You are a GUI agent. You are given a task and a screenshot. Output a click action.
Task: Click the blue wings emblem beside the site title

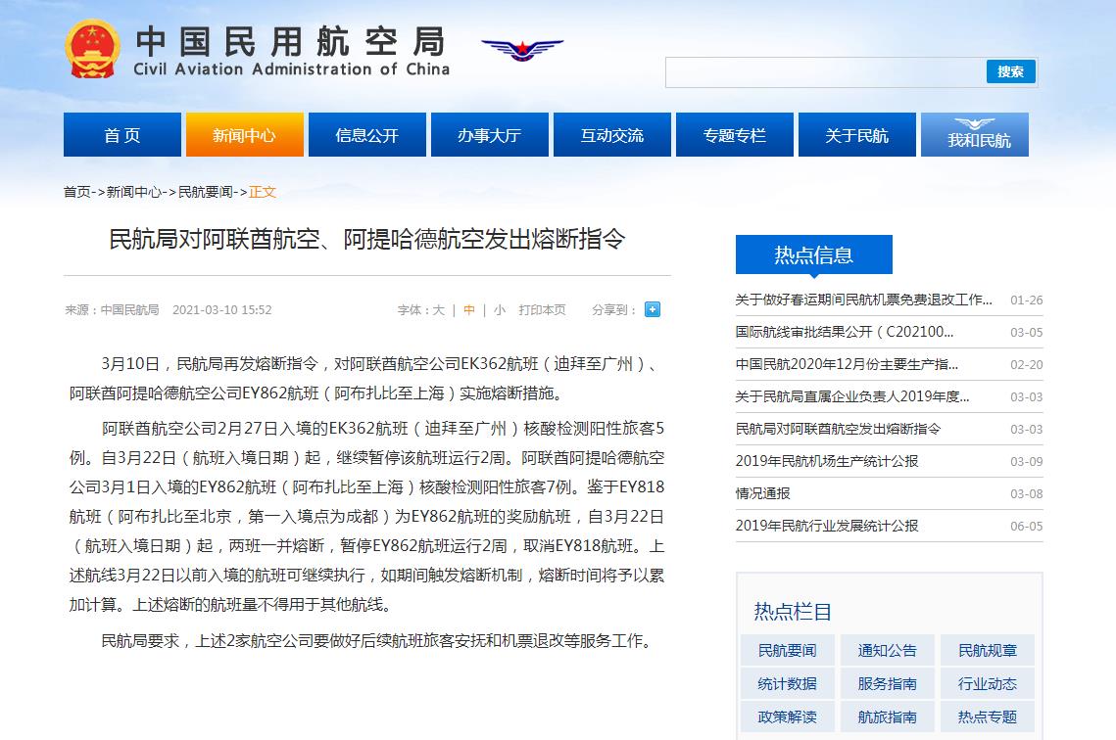point(521,51)
